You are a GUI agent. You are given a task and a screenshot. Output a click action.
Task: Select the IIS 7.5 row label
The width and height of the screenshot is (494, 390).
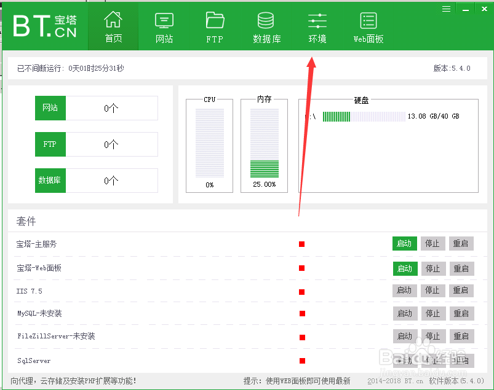pos(30,291)
